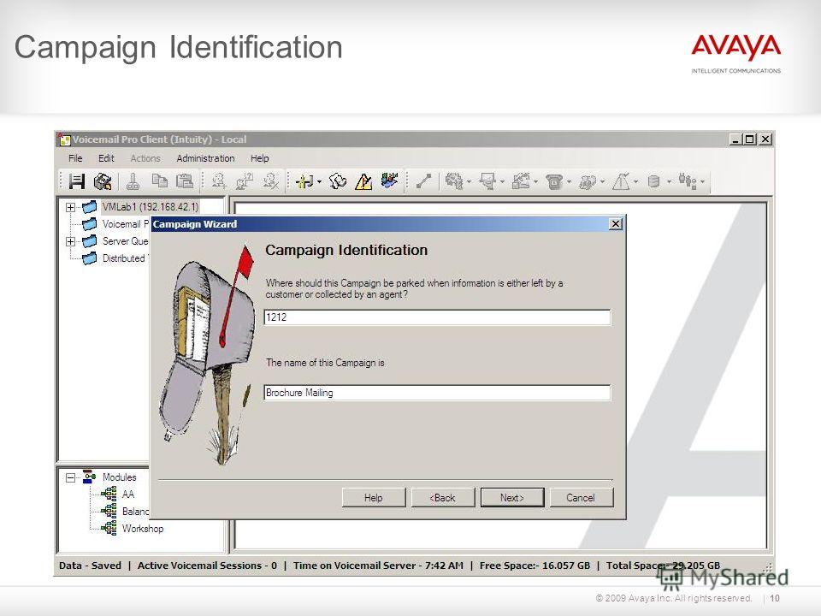
Task: Open dropdown arrow beside yellow signpost icon
Action: click(x=319, y=182)
